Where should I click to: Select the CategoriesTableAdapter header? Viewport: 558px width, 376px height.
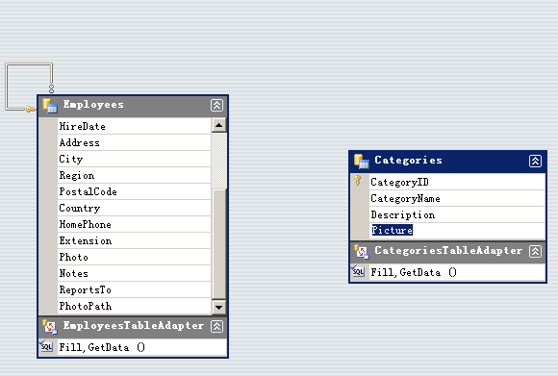[x=447, y=252]
